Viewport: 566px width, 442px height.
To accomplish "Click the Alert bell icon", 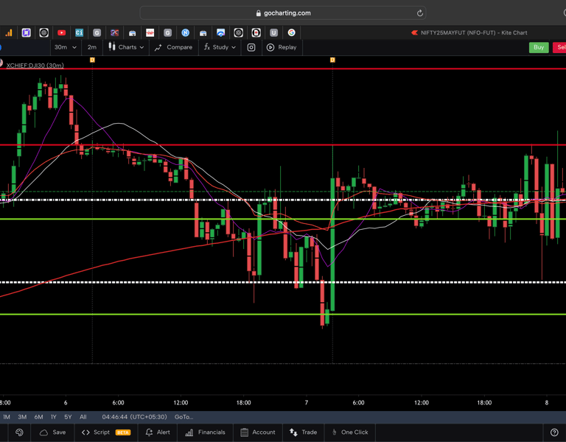I will [x=149, y=432].
